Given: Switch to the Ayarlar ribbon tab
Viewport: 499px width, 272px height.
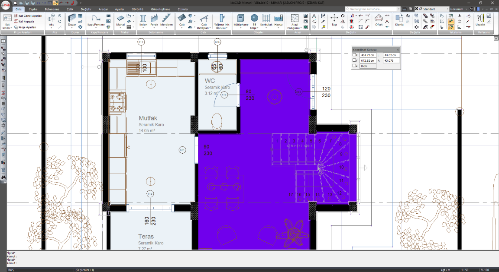Looking at the screenshot, I should (x=120, y=9).
